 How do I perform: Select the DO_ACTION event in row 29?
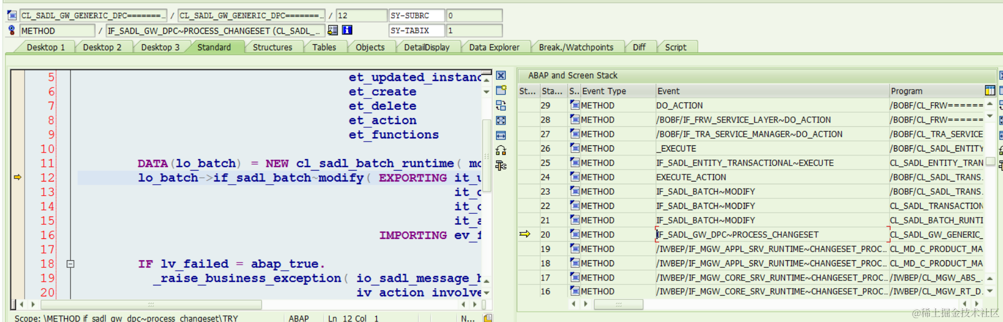(679, 106)
